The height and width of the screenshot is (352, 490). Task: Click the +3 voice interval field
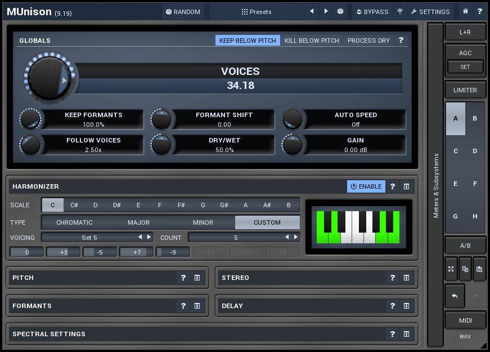tap(64, 252)
